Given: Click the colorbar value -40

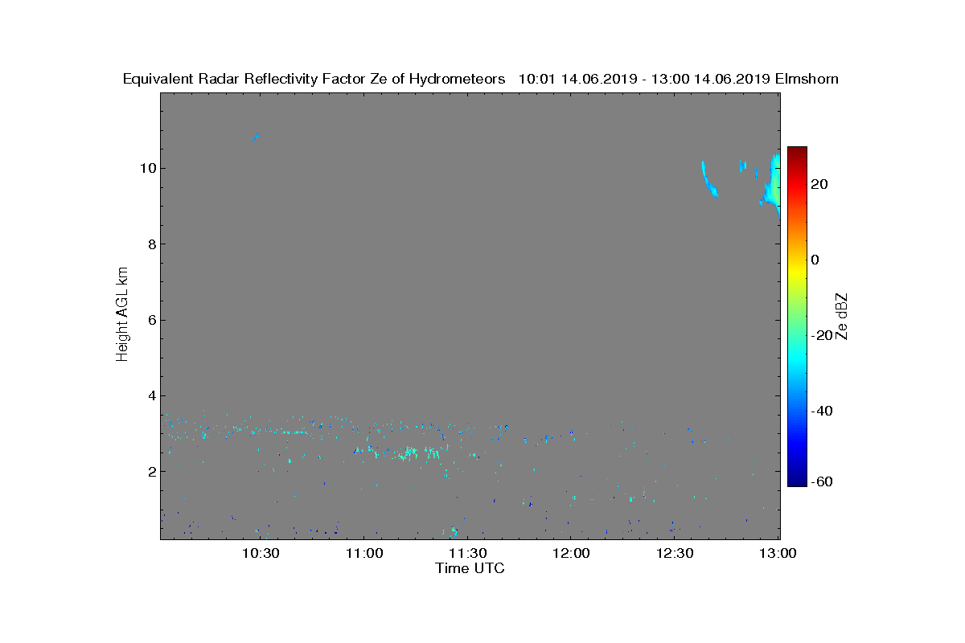Looking at the screenshot, I should coord(822,411).
